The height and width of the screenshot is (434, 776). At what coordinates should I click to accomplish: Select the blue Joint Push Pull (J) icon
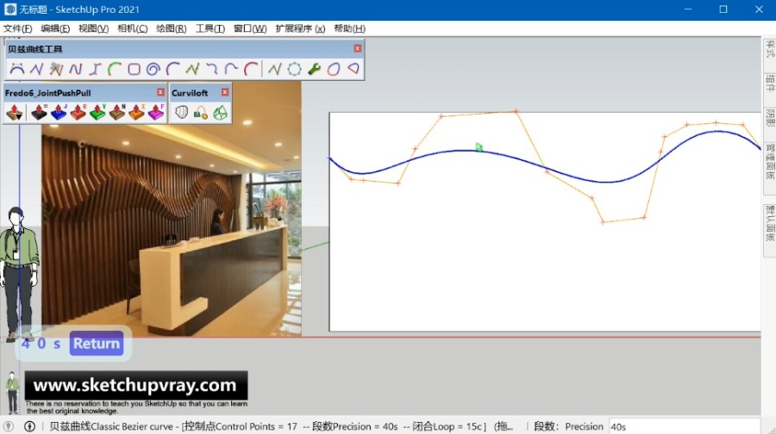(x=59, y=113)
